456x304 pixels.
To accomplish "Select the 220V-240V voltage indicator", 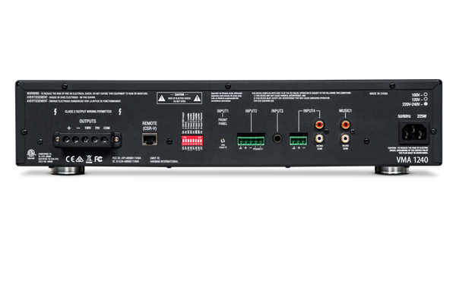I will coord(426,103).
